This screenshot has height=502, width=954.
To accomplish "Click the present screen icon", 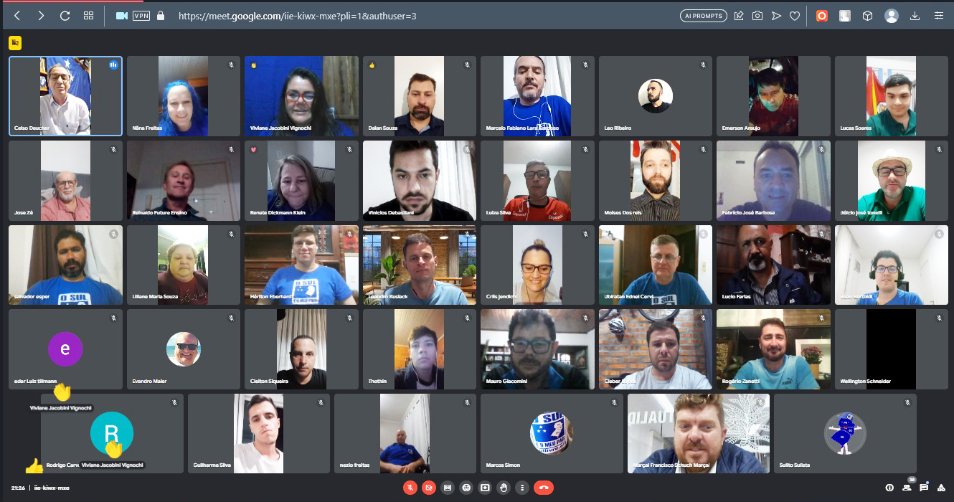I will 485,488.
